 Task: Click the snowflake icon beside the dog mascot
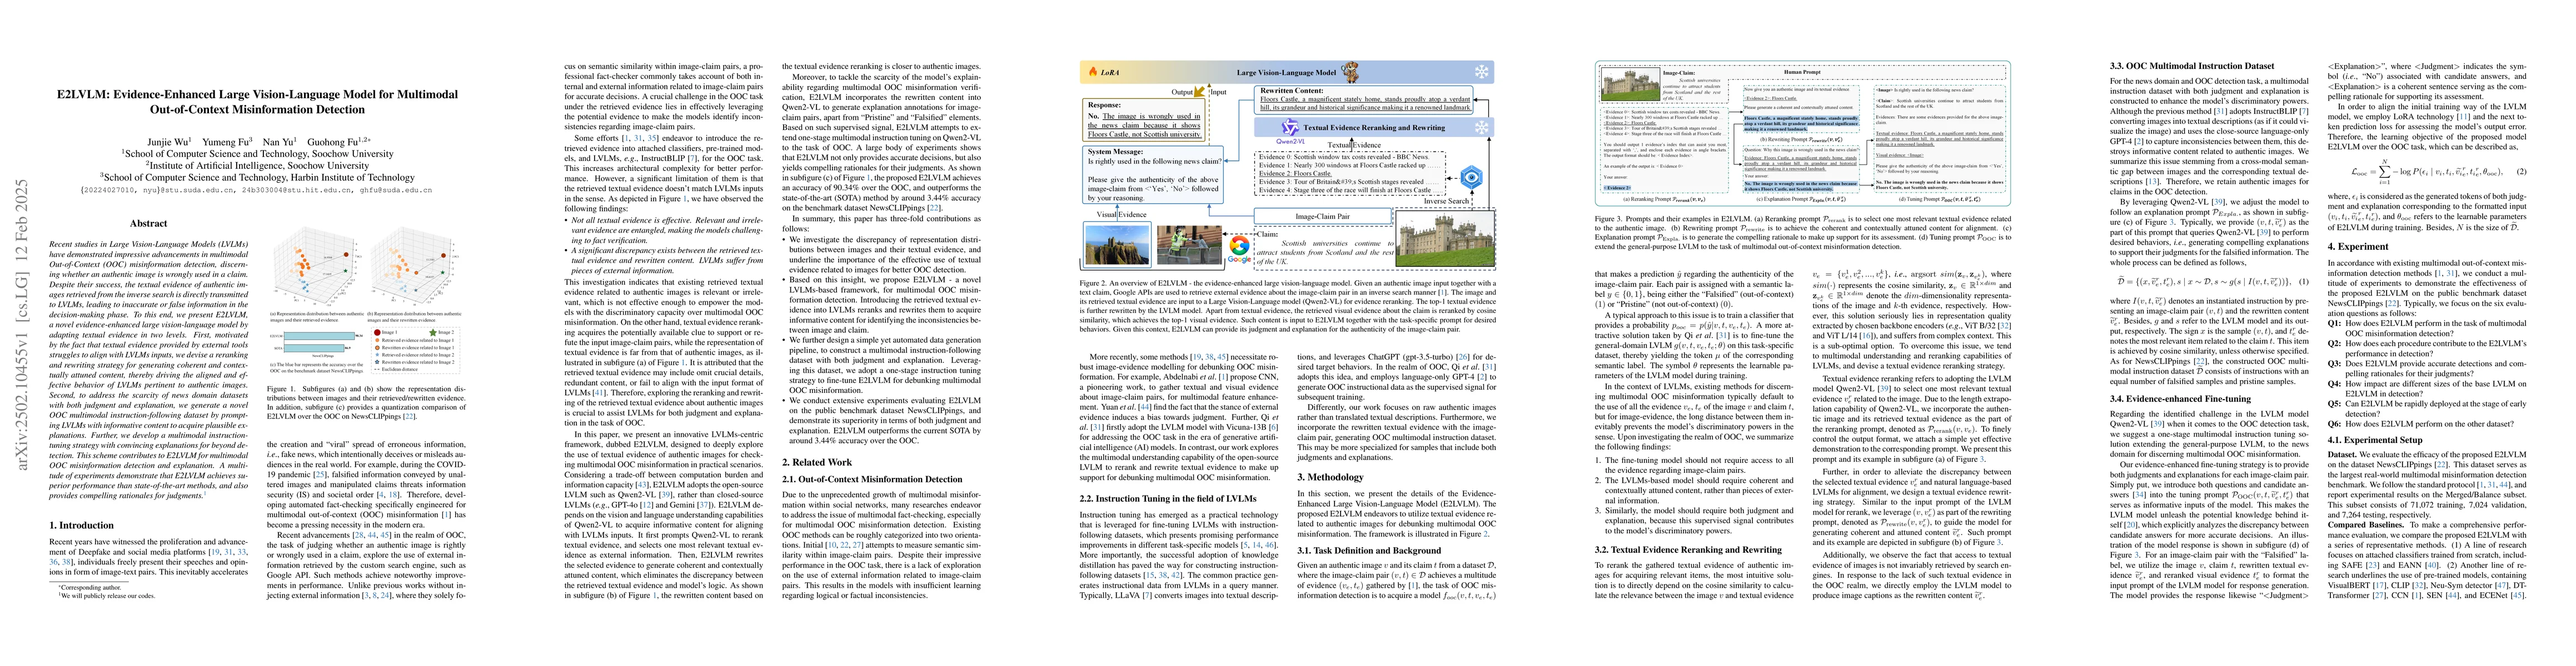[1482, 72]
